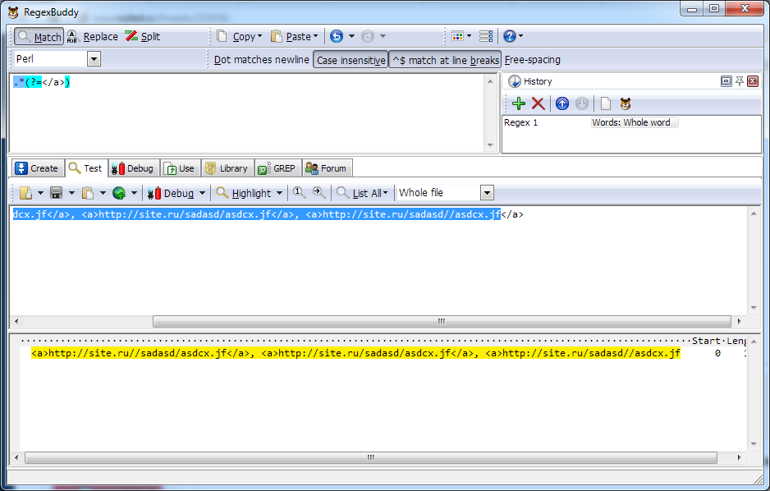The width and height of the screenshot is (770, 491).
Task: Toggle Free-spacing option
Action: pos(532,60)
